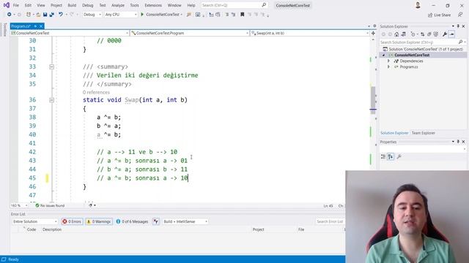Click the Navigate Backward toolbar arrow
Image resolution: width=469 pixels, height=263 pixels.
point(10,15)
